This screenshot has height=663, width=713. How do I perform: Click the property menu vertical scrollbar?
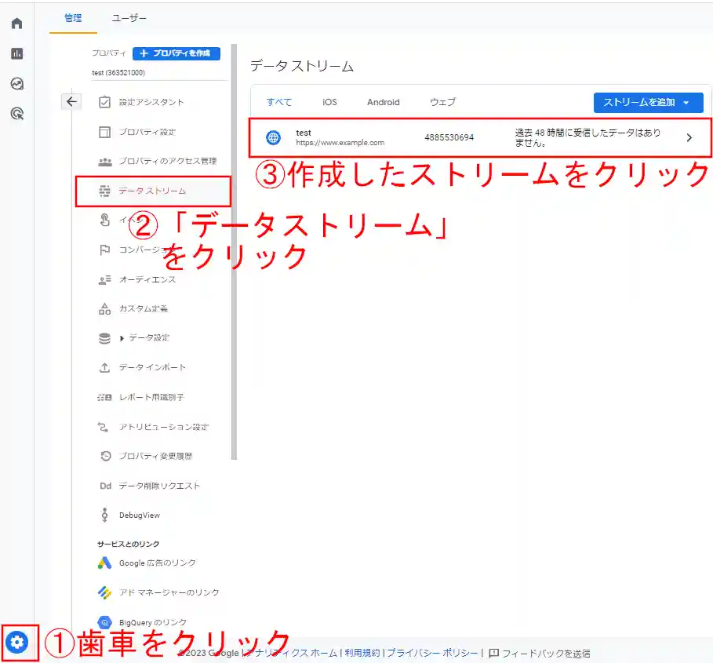[234, 251]
